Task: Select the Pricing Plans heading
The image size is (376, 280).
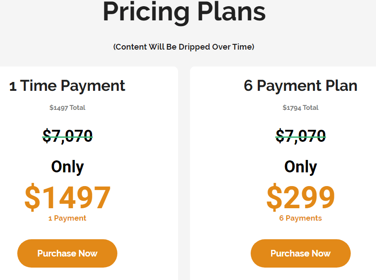Action: click(x=184, y=12)
